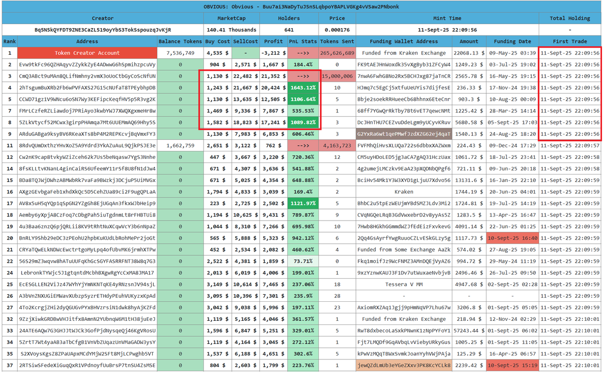Click the funding date '09-May-25 03:39'
Viewport: 603px width, 373px height.
tap(512, 53)
